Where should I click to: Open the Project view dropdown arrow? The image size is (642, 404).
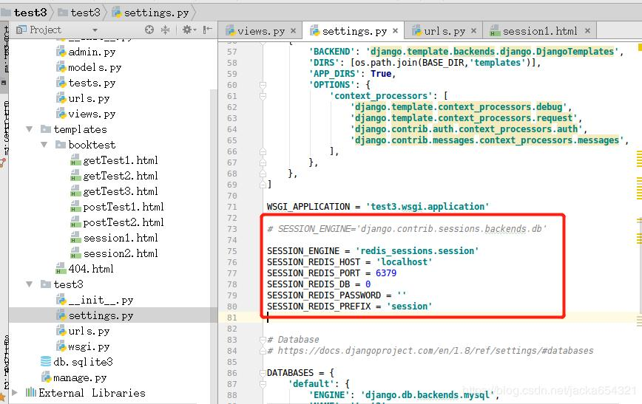click(x=95, y=30)
